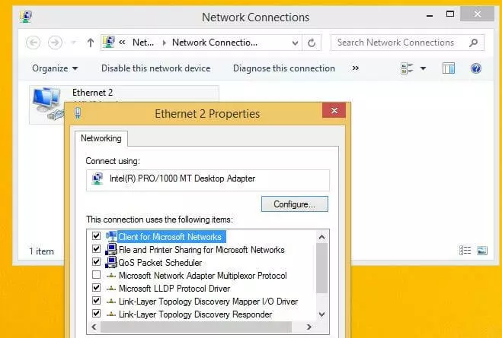Open view options dropdown arrow

tap(424, 68)
